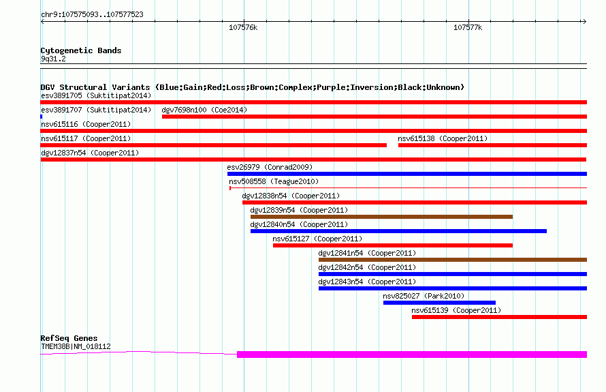Click the dgv7698n100 (Coe2014) label
Screen dimensions: 606x392
click(204, 110)
